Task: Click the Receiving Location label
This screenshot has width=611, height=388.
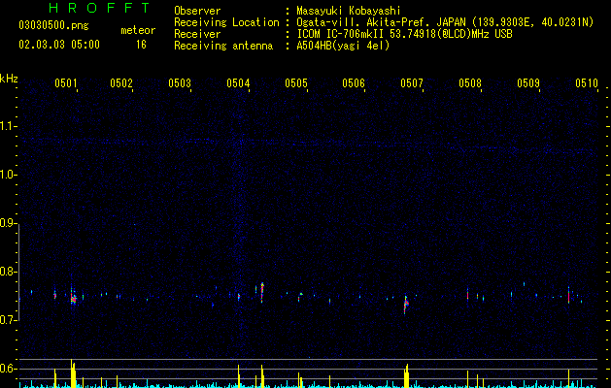Action: 226,22
